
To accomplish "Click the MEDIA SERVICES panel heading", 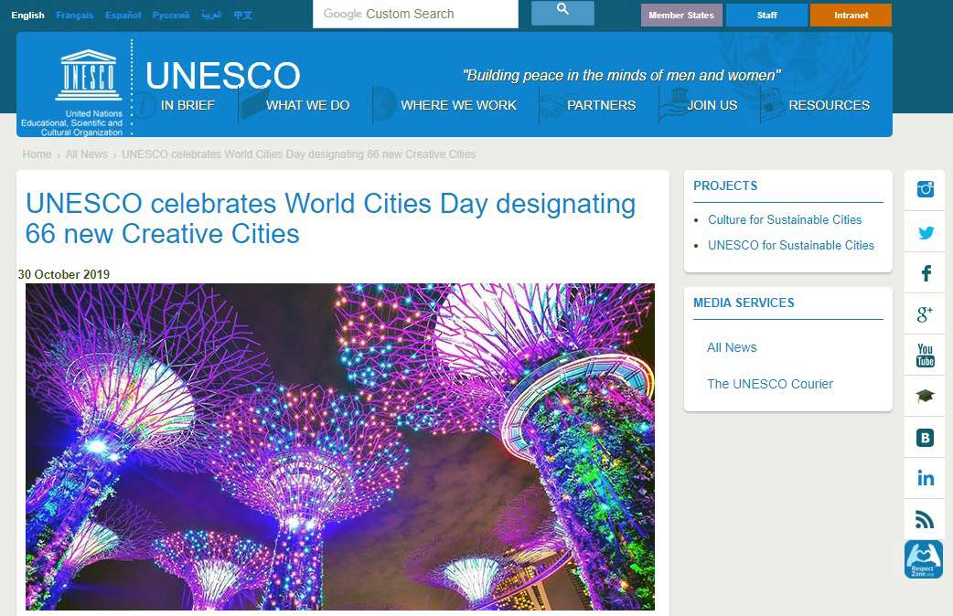I will click(744, 303).
